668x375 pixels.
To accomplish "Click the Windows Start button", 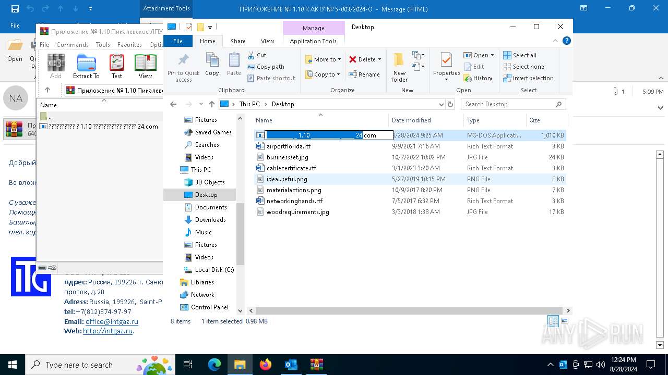I will coord(13,365).
